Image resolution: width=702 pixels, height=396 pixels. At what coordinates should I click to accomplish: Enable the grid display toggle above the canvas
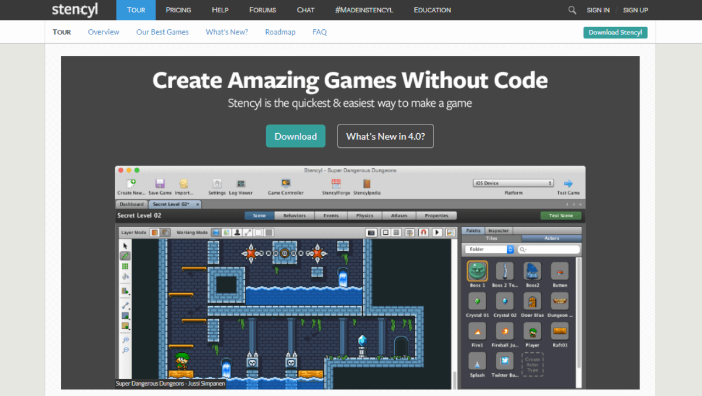click(396, 232)
